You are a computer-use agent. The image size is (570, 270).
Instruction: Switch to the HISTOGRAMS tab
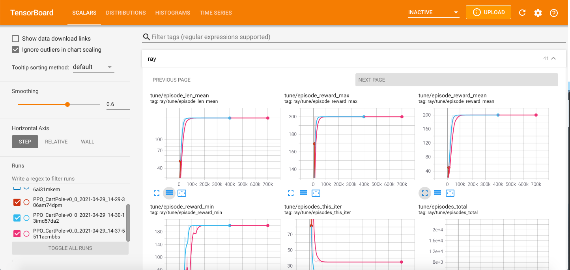[x=173, y=13]
